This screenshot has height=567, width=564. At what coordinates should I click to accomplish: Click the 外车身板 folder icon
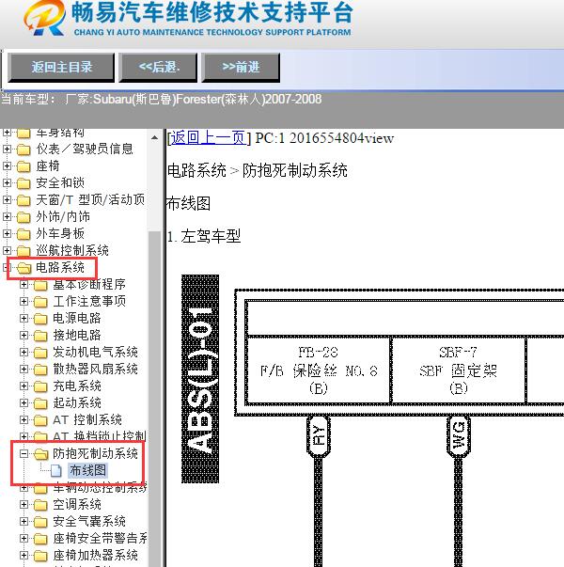pyautogui.click(x=23, y=234)
